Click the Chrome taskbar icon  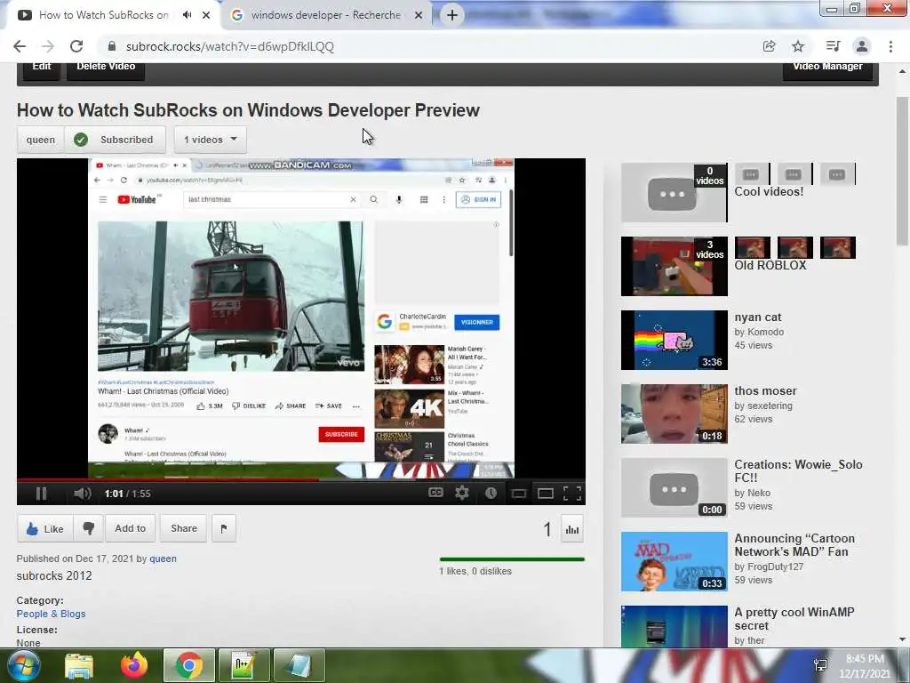coord(189,665)
